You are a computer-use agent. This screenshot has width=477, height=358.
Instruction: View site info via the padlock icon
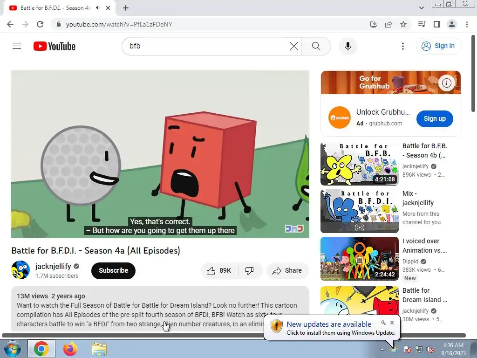59,24
